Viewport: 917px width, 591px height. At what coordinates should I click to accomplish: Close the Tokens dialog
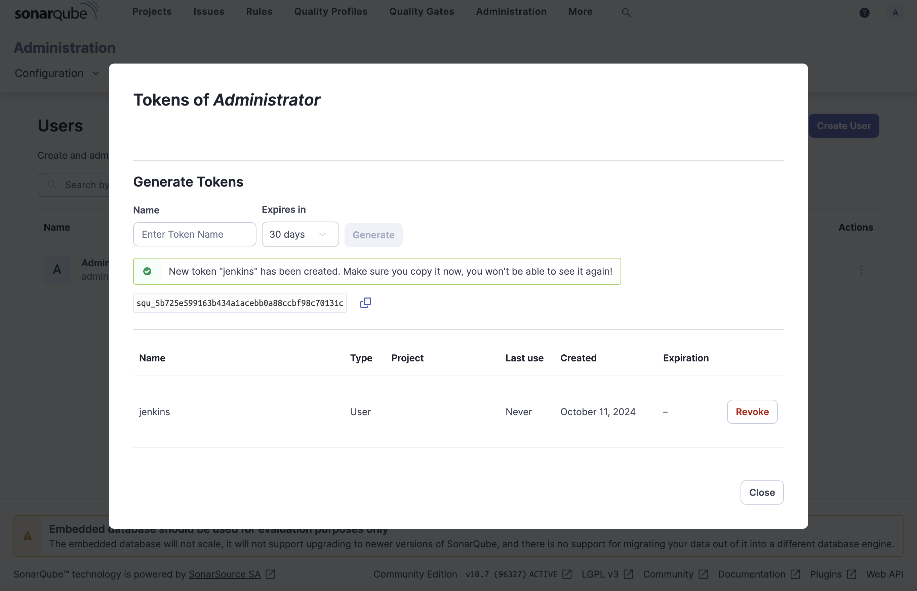tap(762, 492)
